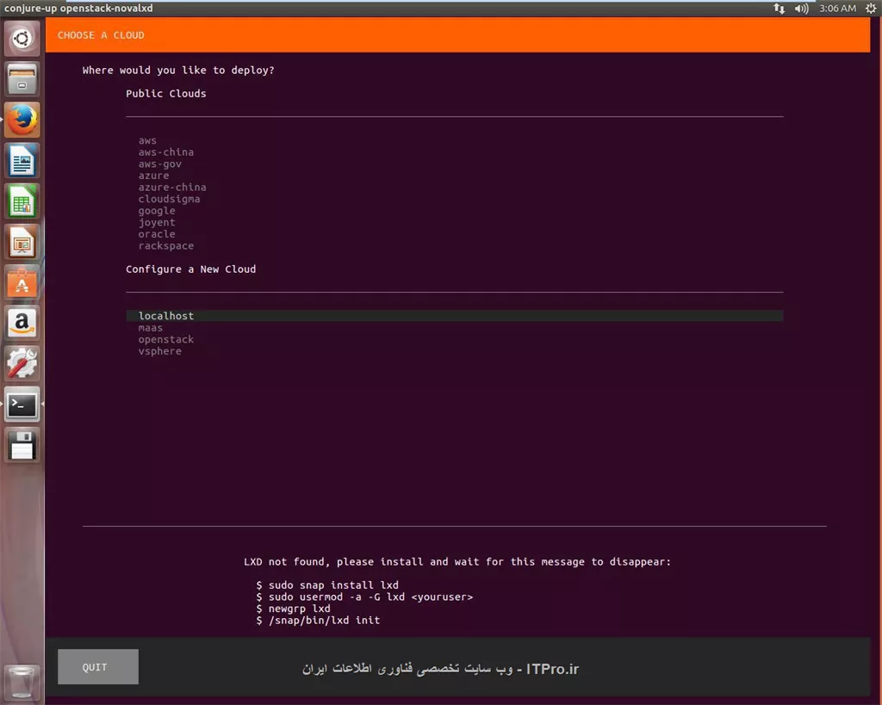
Task: Open the network indicator in top bar
Action: (779, 8)
